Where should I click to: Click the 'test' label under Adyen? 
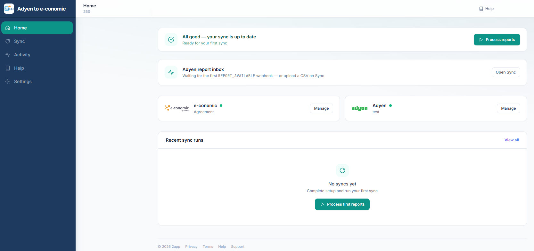click(376, 112)
